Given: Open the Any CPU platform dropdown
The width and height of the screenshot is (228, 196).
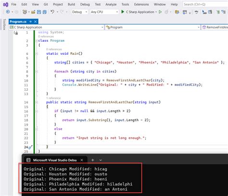Looking at the screenshot, I should 104,12.
